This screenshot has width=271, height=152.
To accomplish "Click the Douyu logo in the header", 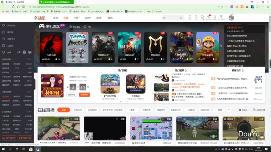I will pyautogui.click(x=39, y=18).
